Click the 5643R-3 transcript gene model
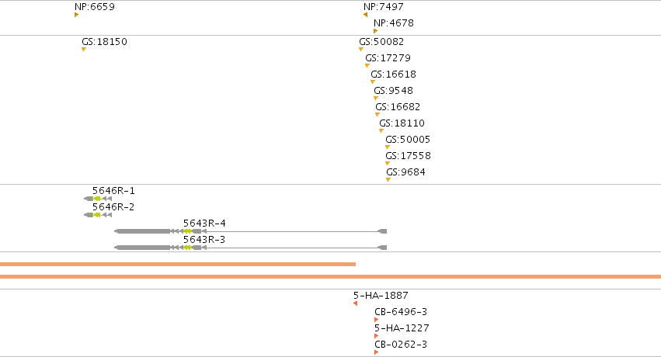Screen dimensions: 661x357 (250, 248)
